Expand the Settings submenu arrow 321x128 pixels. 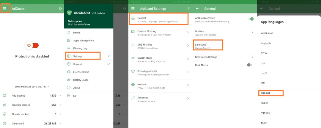109,56
